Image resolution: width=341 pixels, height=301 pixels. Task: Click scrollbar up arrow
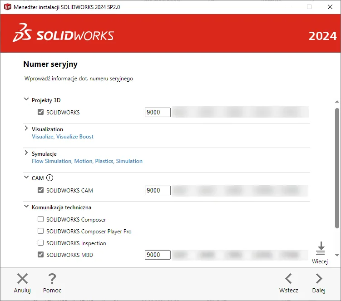tap(337, 102)
